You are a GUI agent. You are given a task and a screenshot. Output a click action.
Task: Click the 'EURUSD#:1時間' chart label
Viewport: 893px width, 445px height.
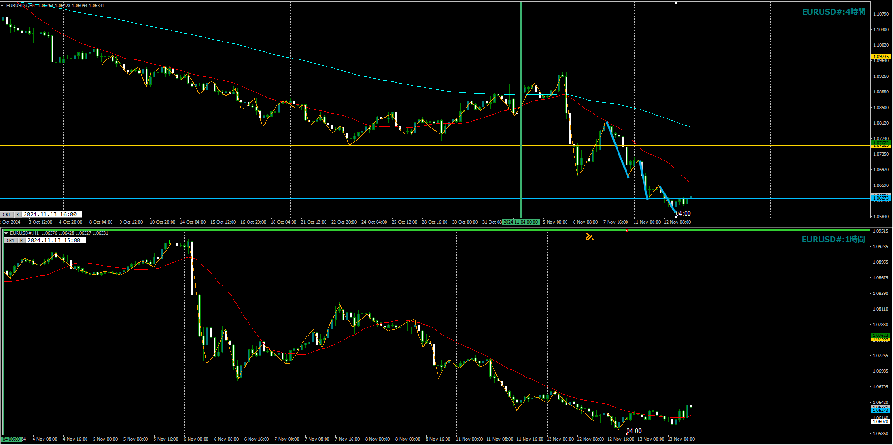[x=833, y=240]
